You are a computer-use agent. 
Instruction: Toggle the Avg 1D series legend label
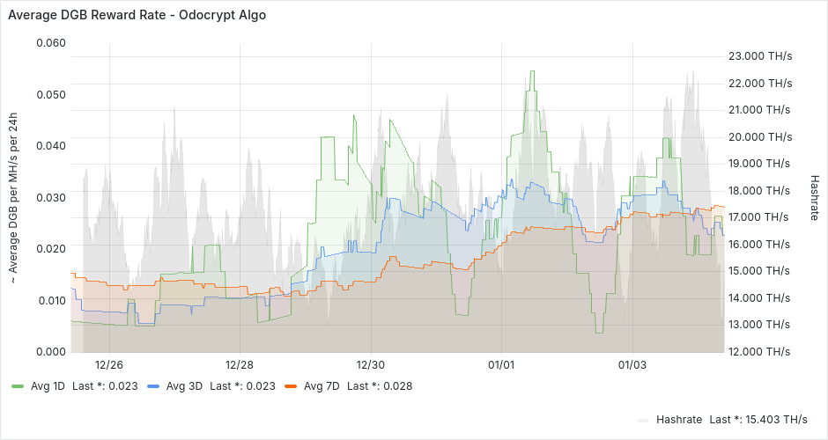pos(48,386)
